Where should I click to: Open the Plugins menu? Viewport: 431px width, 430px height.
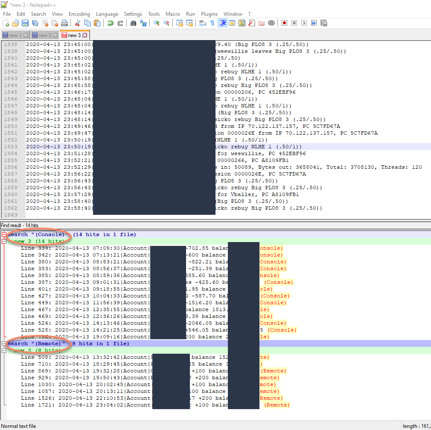(x=209, y=14)
